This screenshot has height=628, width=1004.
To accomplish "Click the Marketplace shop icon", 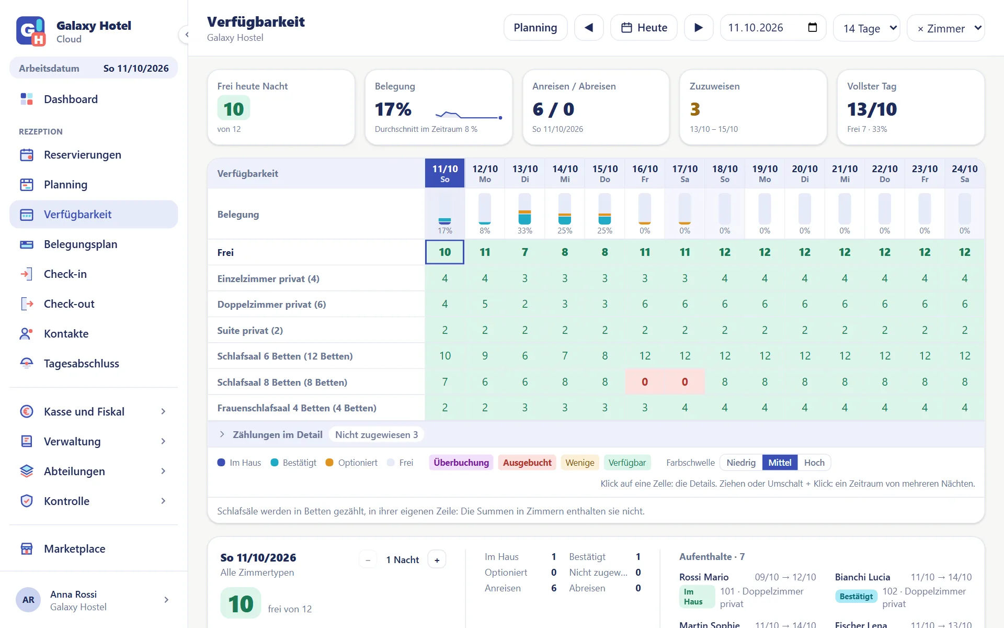I will coord(27,548).
